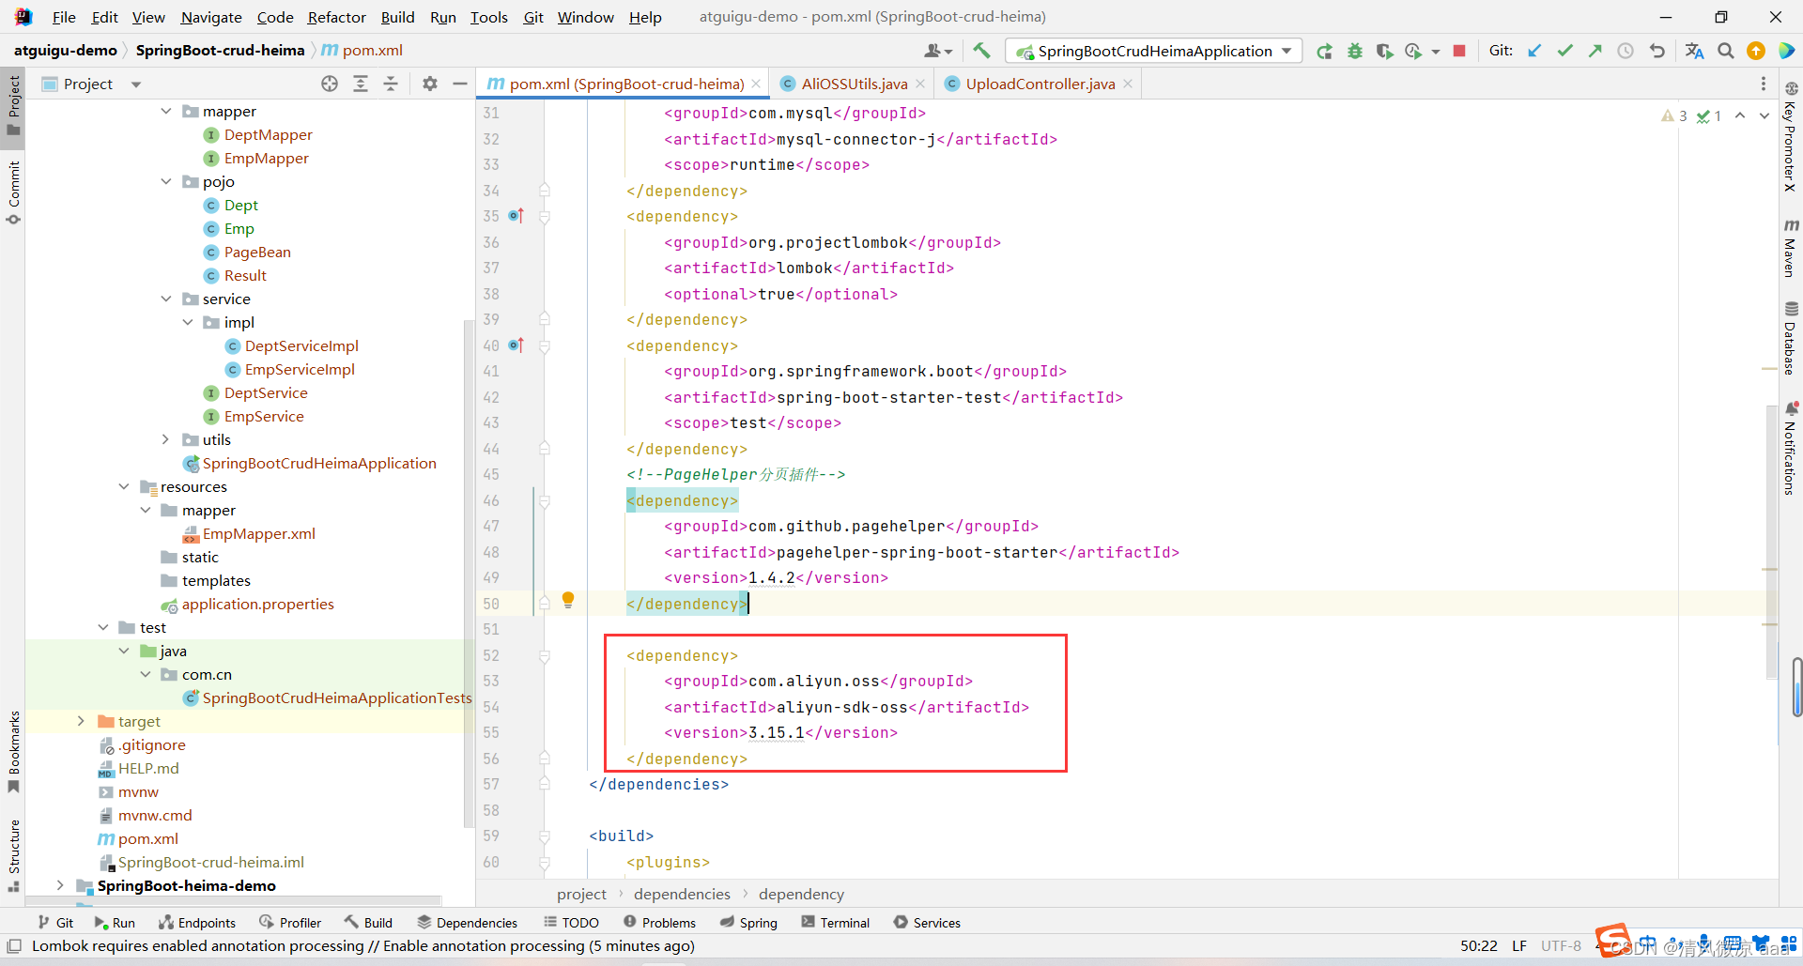Open the Build menu
The width and height of the screenshot is (1803, 966).
pos(397,17)
